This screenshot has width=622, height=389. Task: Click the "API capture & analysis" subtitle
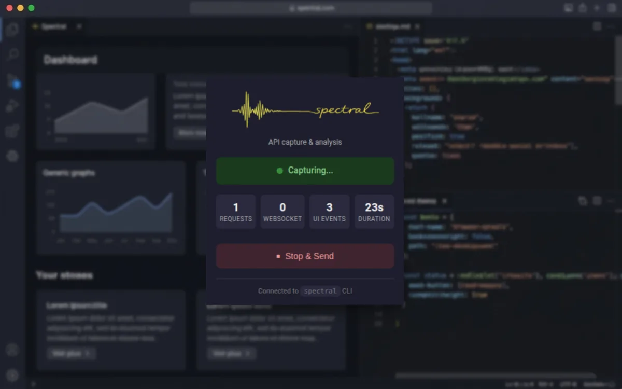(x=305, y=142)
